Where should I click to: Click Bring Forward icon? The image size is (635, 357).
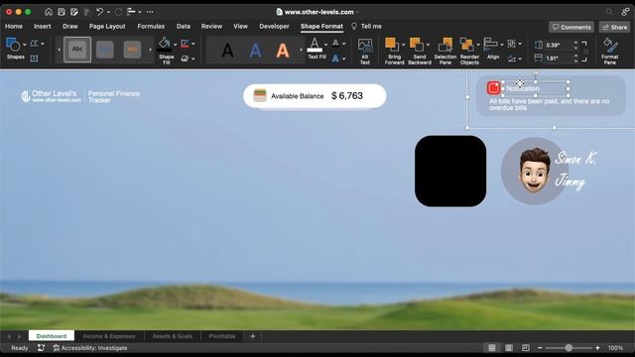[x=392, y=44]
